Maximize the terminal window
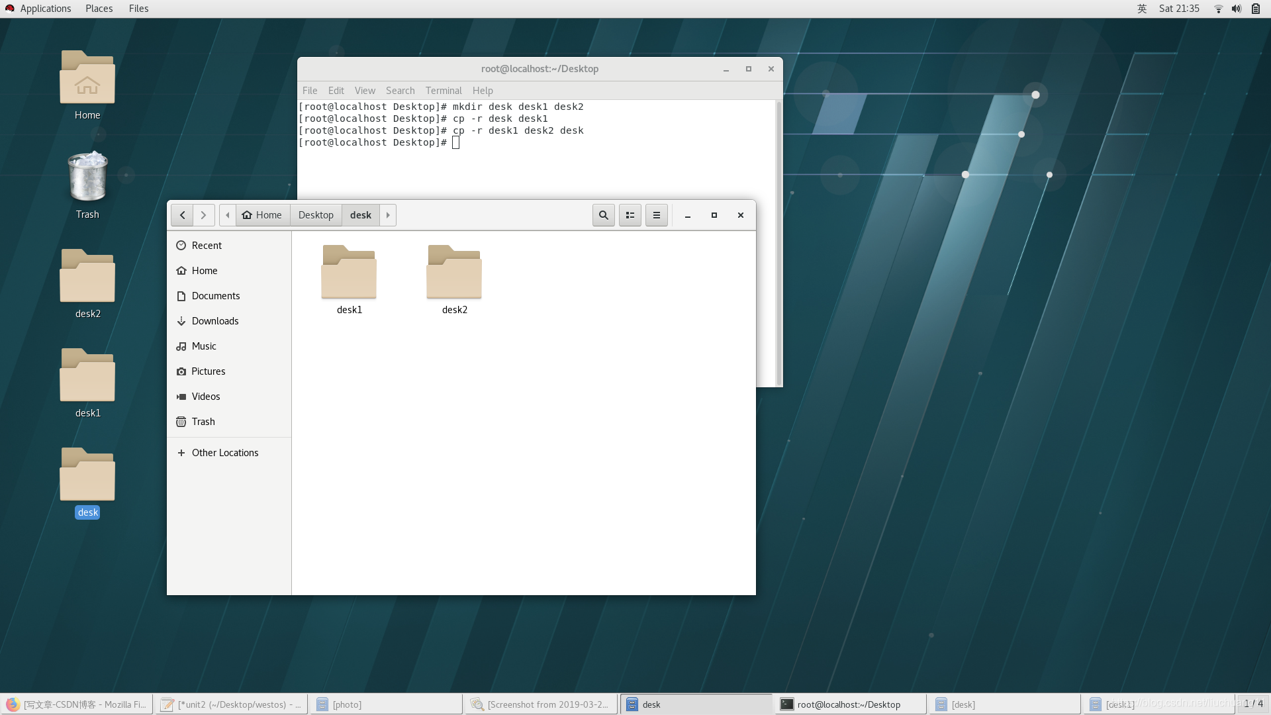Viewport: 1271px width, 715px height. [x=749, y=69]
